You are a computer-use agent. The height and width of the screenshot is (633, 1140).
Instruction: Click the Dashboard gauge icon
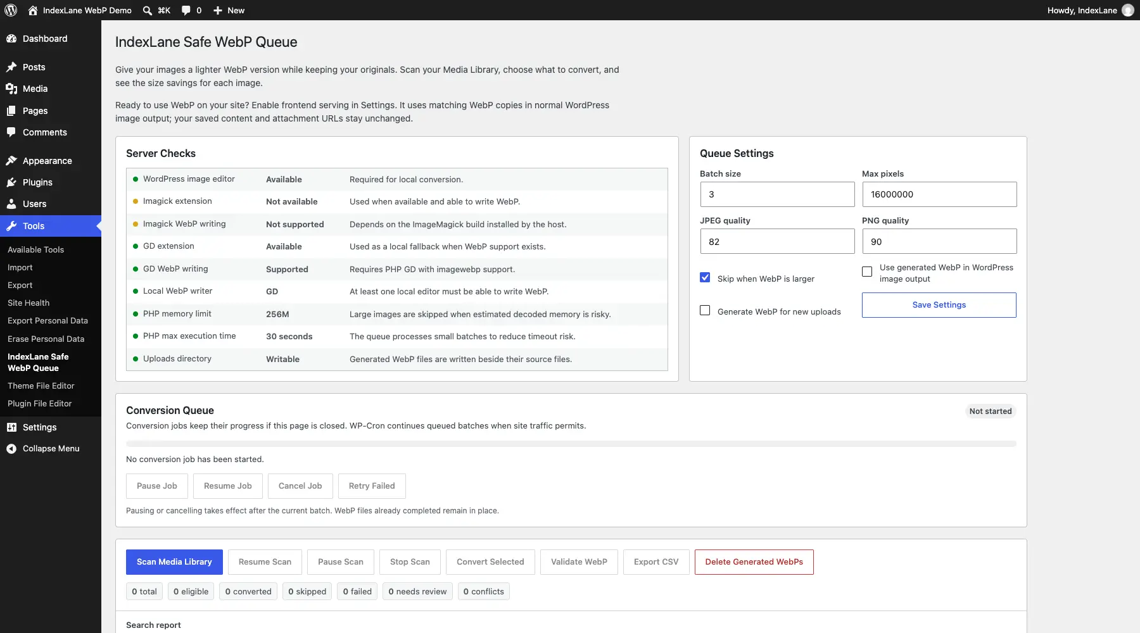(x=11, y=39)
